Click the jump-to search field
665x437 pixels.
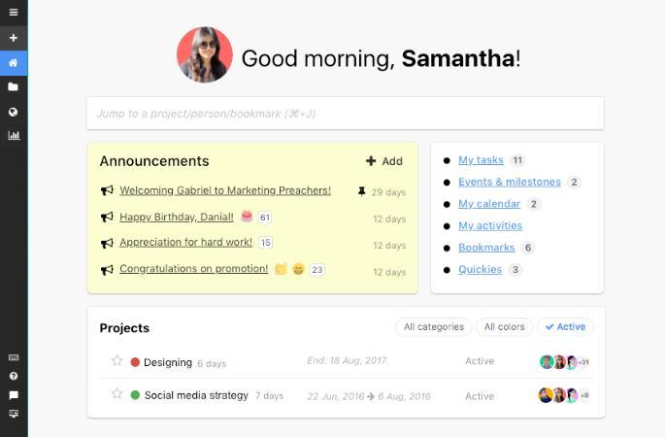point(345,114)
